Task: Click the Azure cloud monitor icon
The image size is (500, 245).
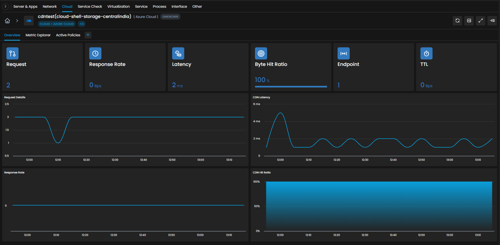Action: (x=29, y=21)
